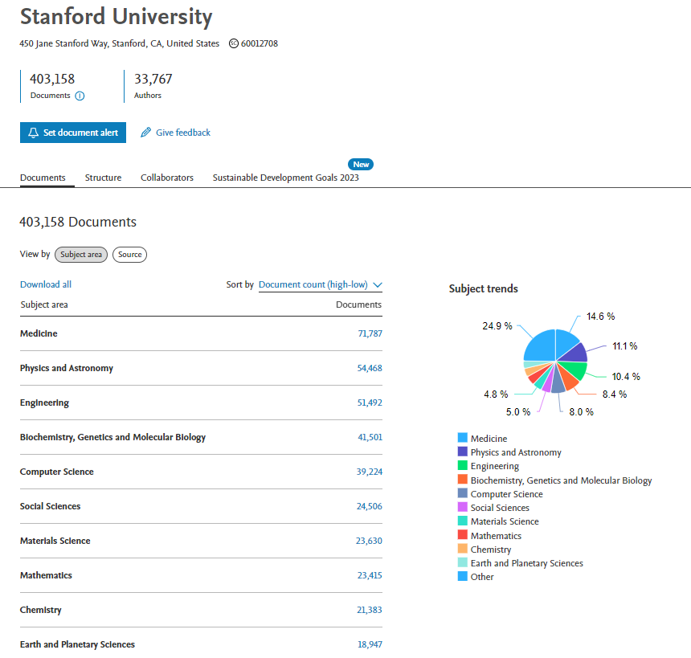Click the Download all link
Screen dimensions: 691x658
pos(46,284)
